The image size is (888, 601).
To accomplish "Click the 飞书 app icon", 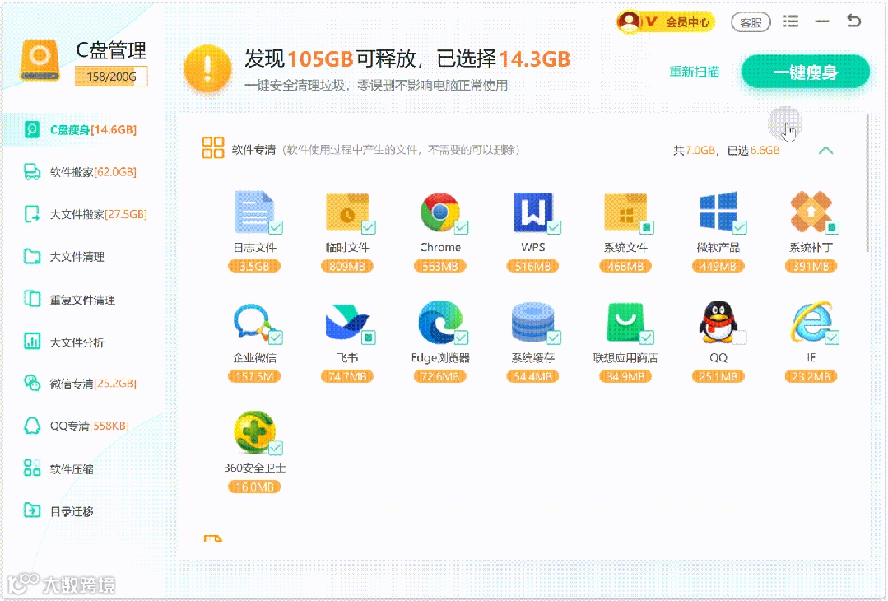I will point(347,322).
